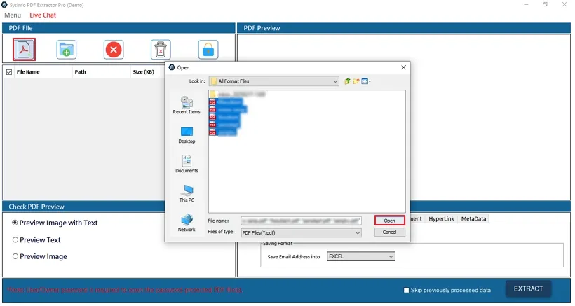Click the red Remove file icon
575x306 pixels.
pyautogui.click(x=114, y=50)
